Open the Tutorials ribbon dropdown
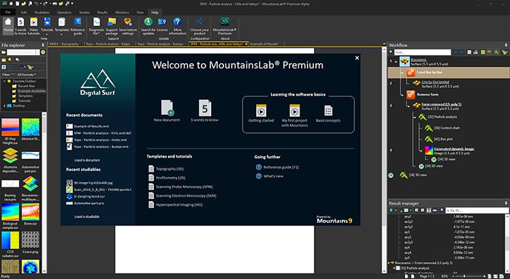The height and width of the screenshot is (279, 510). click(x=47, y=34)
